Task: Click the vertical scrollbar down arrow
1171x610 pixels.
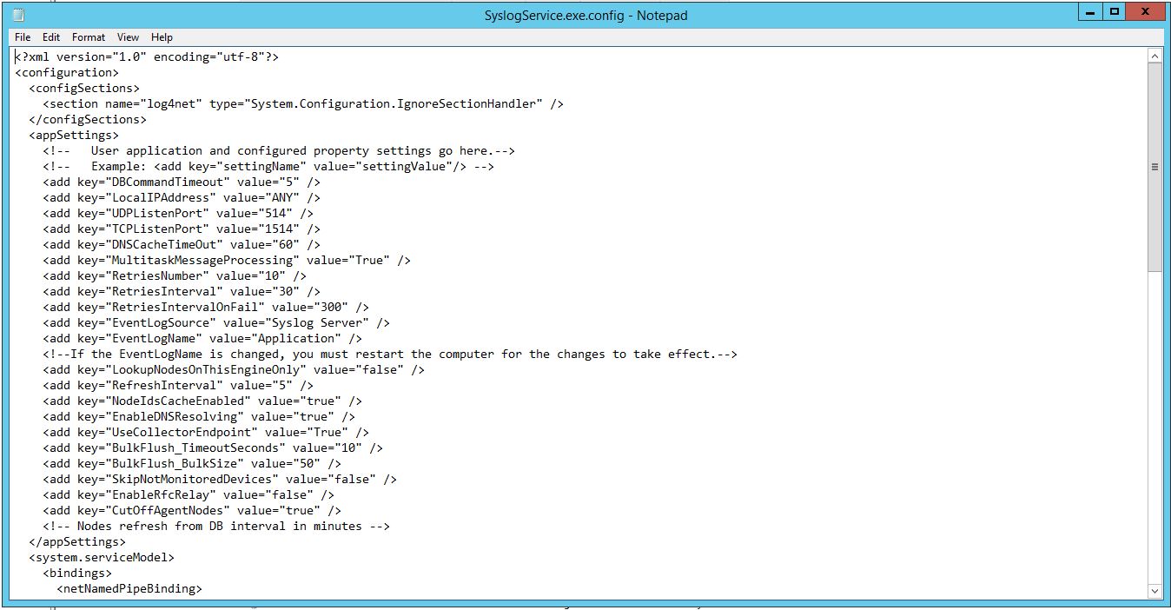Action: click(1155, 591)
